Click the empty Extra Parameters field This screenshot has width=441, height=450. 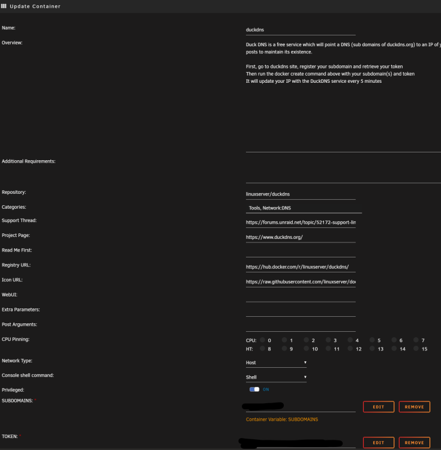coord(301,311)
